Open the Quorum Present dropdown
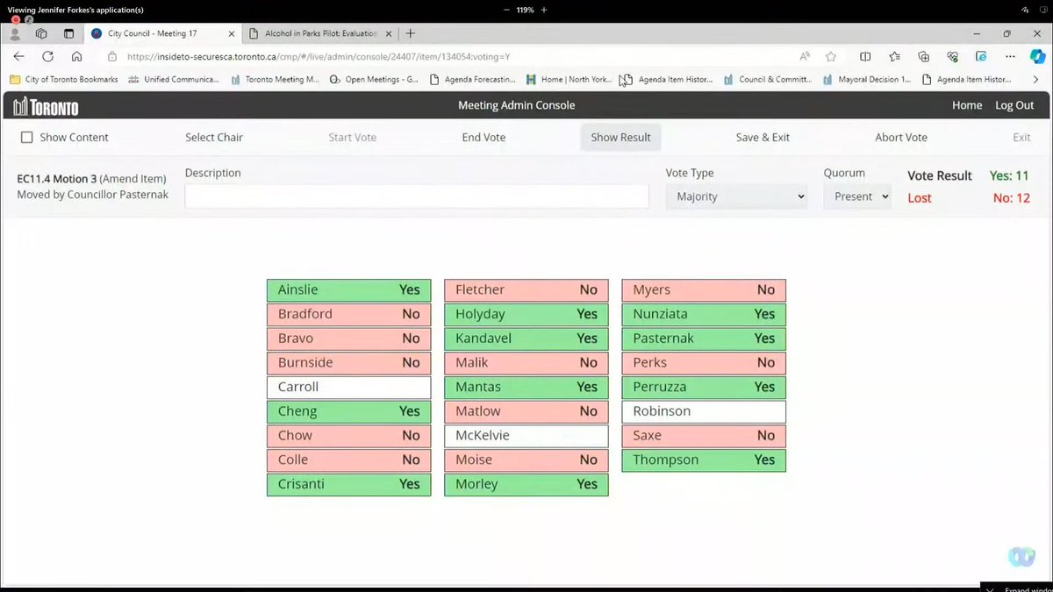The width and height of the screenshot is (1053, 592). click(857, 196)
